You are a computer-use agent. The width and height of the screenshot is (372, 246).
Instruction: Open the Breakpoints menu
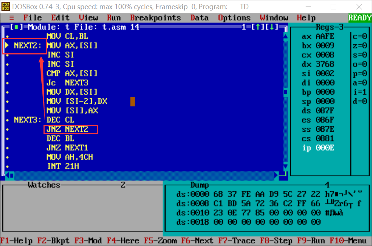[156, 18]
